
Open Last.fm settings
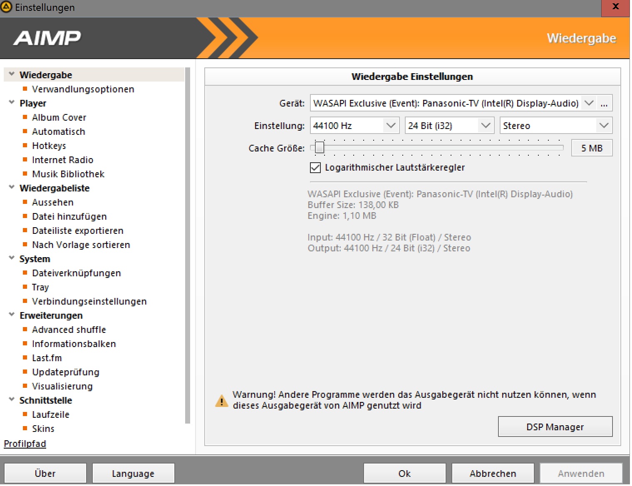point(47,358)
